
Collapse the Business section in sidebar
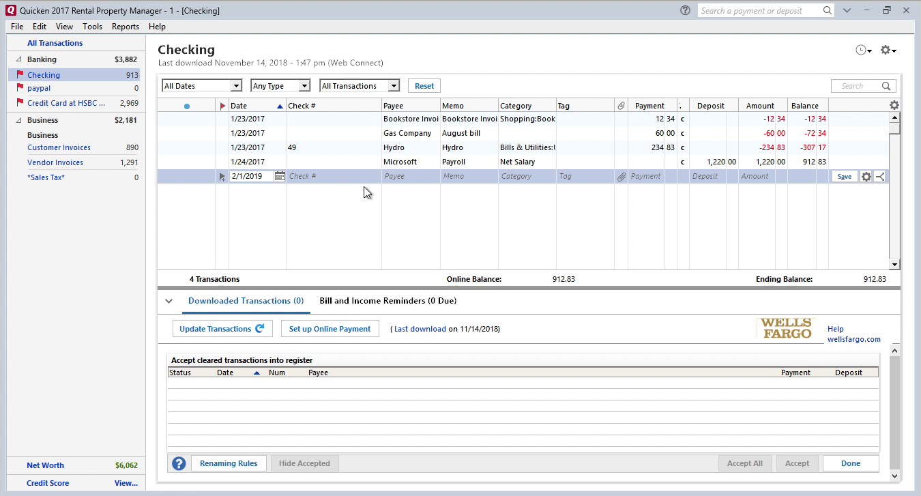[19, 120]
